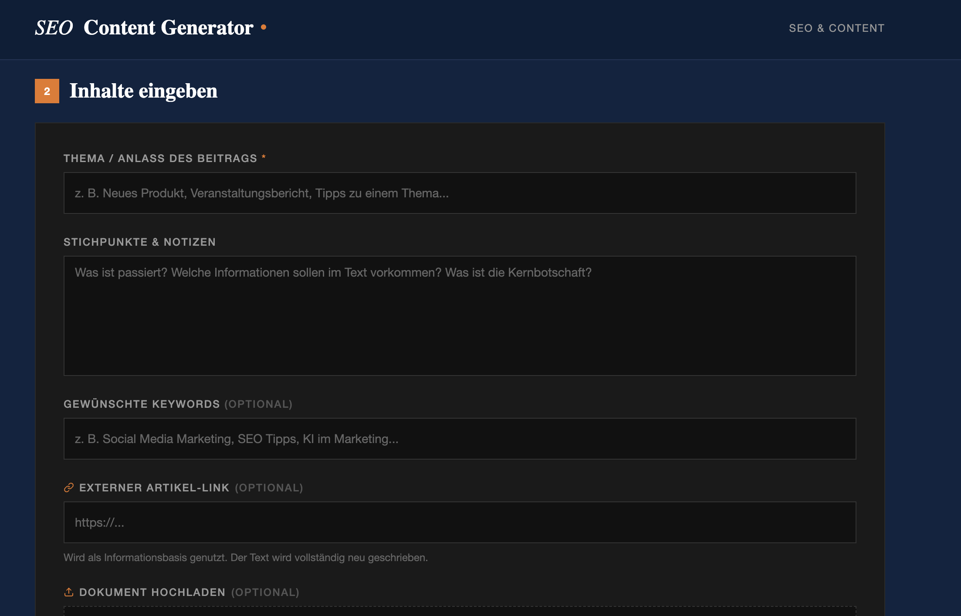
Task: Click the Gewünschte Keywords label
Action: coord(142,404)
